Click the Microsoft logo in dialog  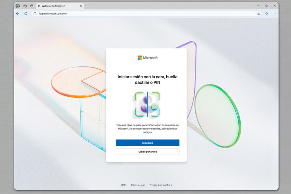pyautogui.click(x=148, y=58)
